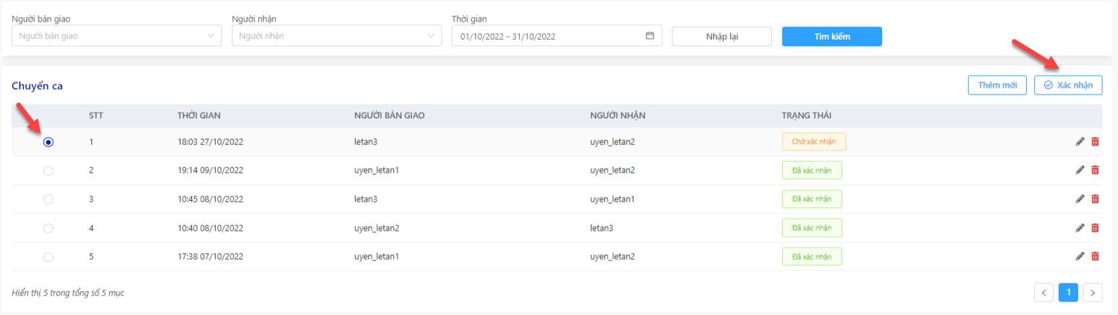Image resolution: width=1118 pixels, height=315 pixels.
Task: Click trash icon for row 4
Action: tap(1095, 228)
